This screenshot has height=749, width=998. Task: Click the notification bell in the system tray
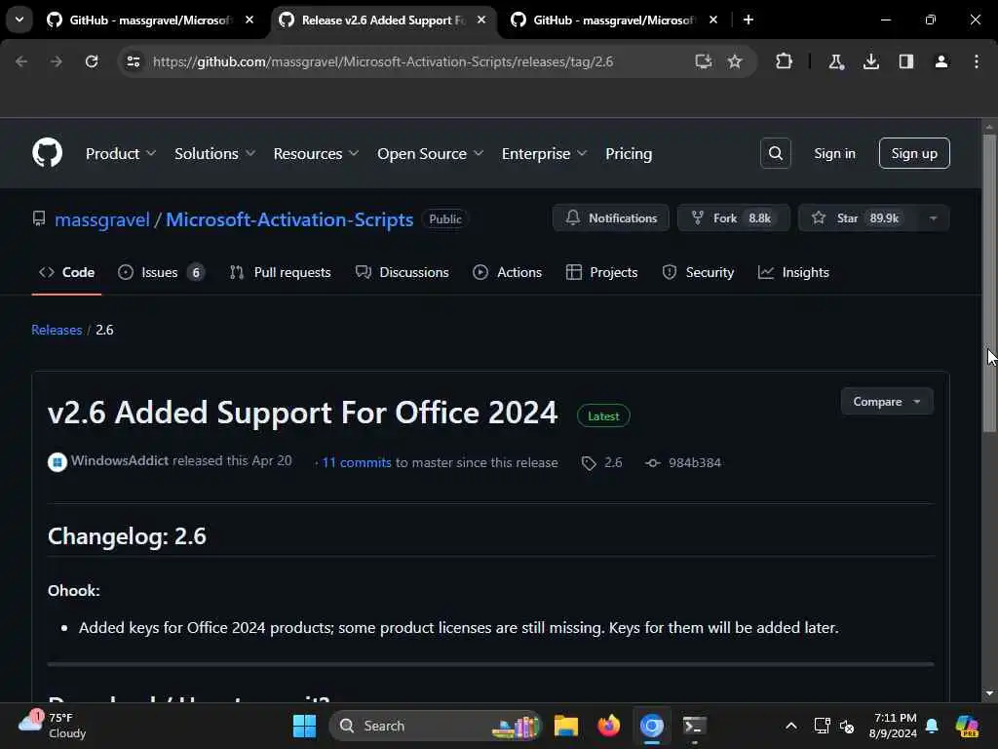tap(932, 726)
